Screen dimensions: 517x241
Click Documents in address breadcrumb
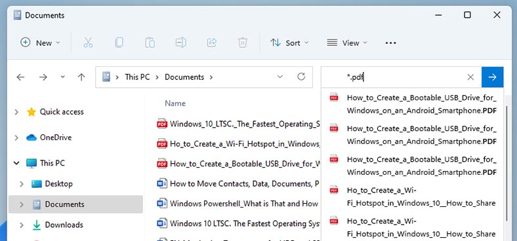184,77
